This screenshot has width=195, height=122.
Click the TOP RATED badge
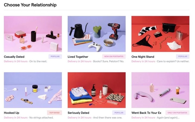click(54, 113)
